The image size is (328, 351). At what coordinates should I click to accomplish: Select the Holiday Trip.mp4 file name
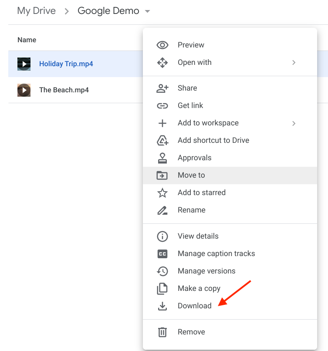66,64
